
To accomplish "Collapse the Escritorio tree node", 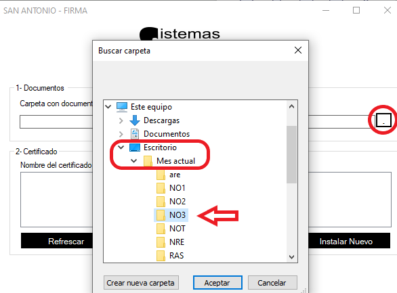I will (x=121, y=147).
